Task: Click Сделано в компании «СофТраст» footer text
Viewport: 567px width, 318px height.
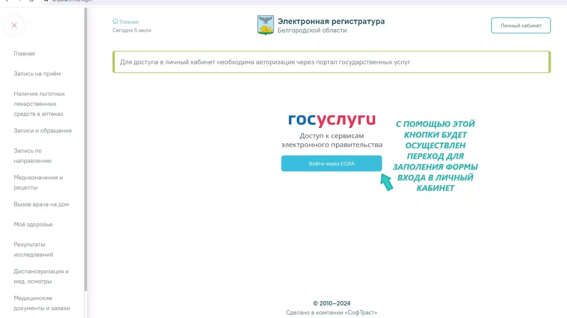Action: [332, 313]
